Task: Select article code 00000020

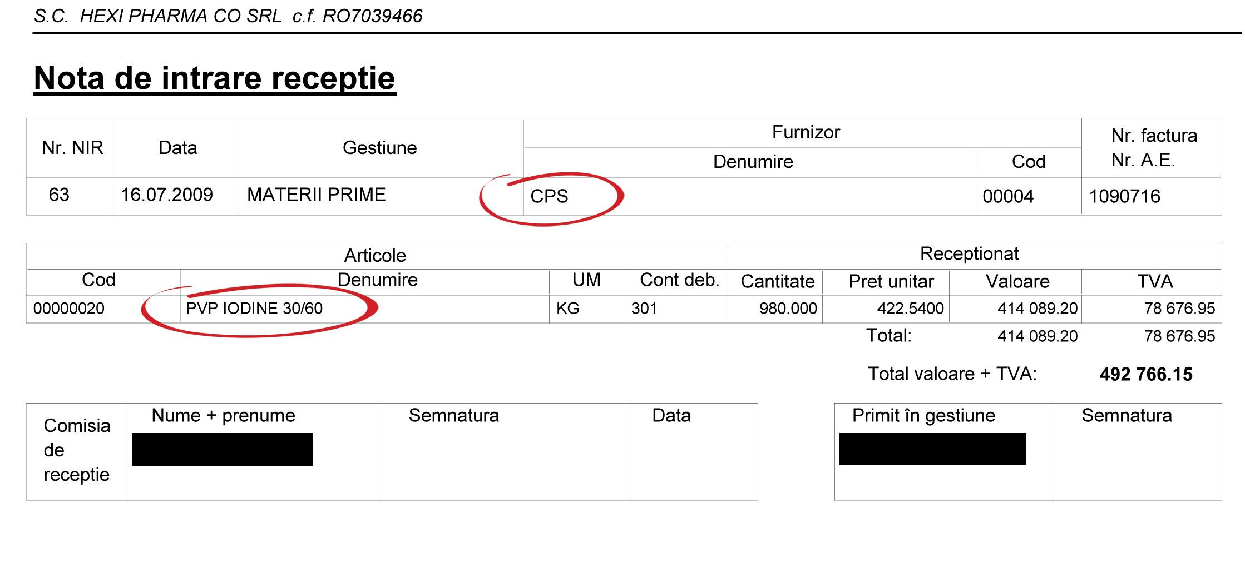Action: coord(69,309)
